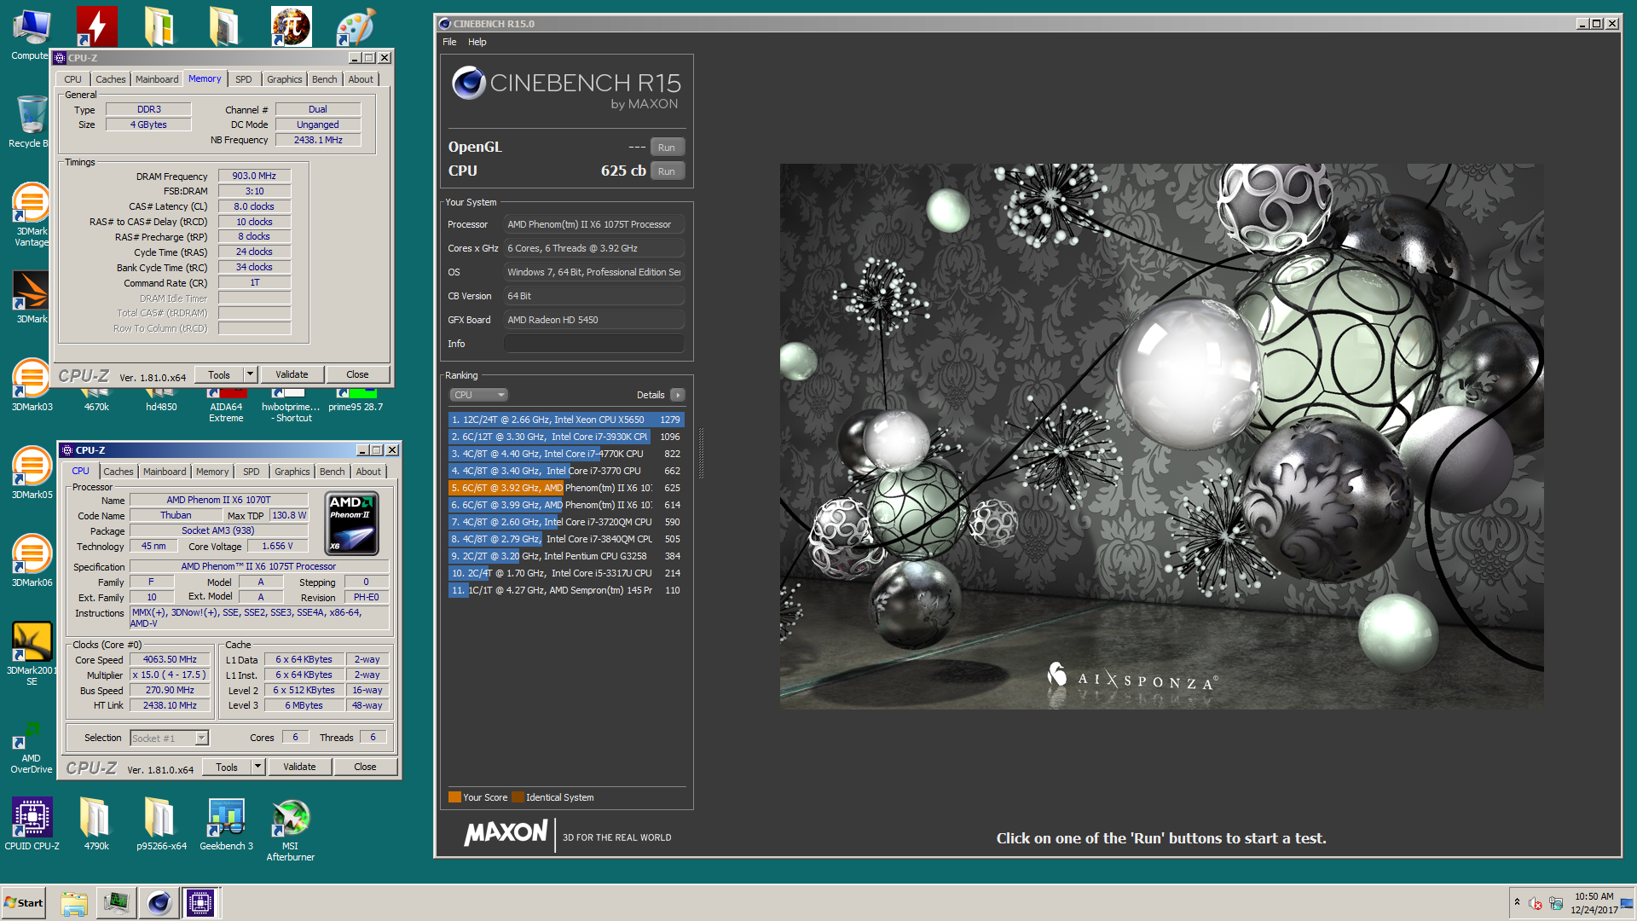
Task: Click the Info input field
Action: tap(593, 344)
